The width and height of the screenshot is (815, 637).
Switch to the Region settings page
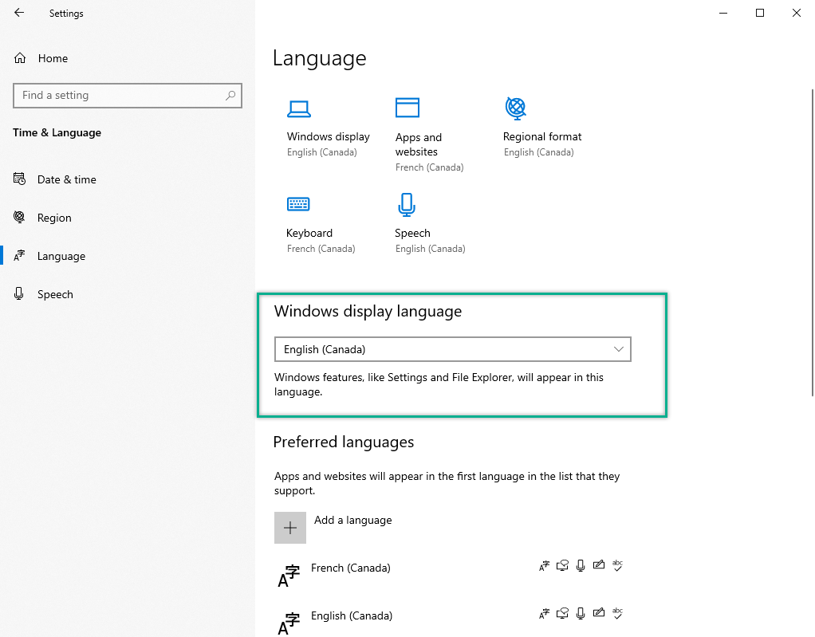(x=54, y=218)
